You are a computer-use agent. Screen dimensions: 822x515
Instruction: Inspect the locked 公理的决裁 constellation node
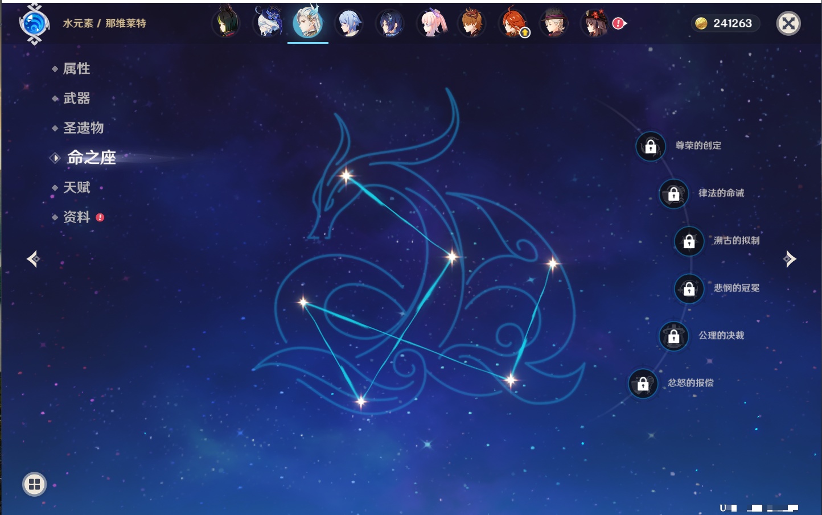673,336
